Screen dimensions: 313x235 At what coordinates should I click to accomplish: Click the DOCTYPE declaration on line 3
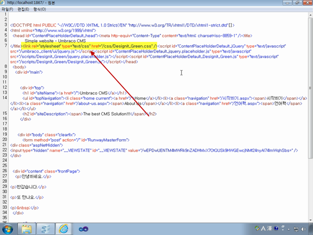pos(122,25)
